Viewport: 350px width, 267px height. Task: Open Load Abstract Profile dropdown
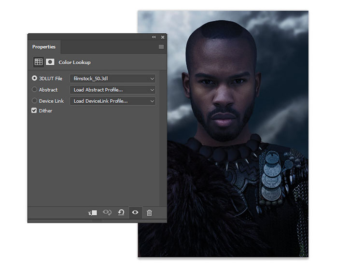point(112,90)
